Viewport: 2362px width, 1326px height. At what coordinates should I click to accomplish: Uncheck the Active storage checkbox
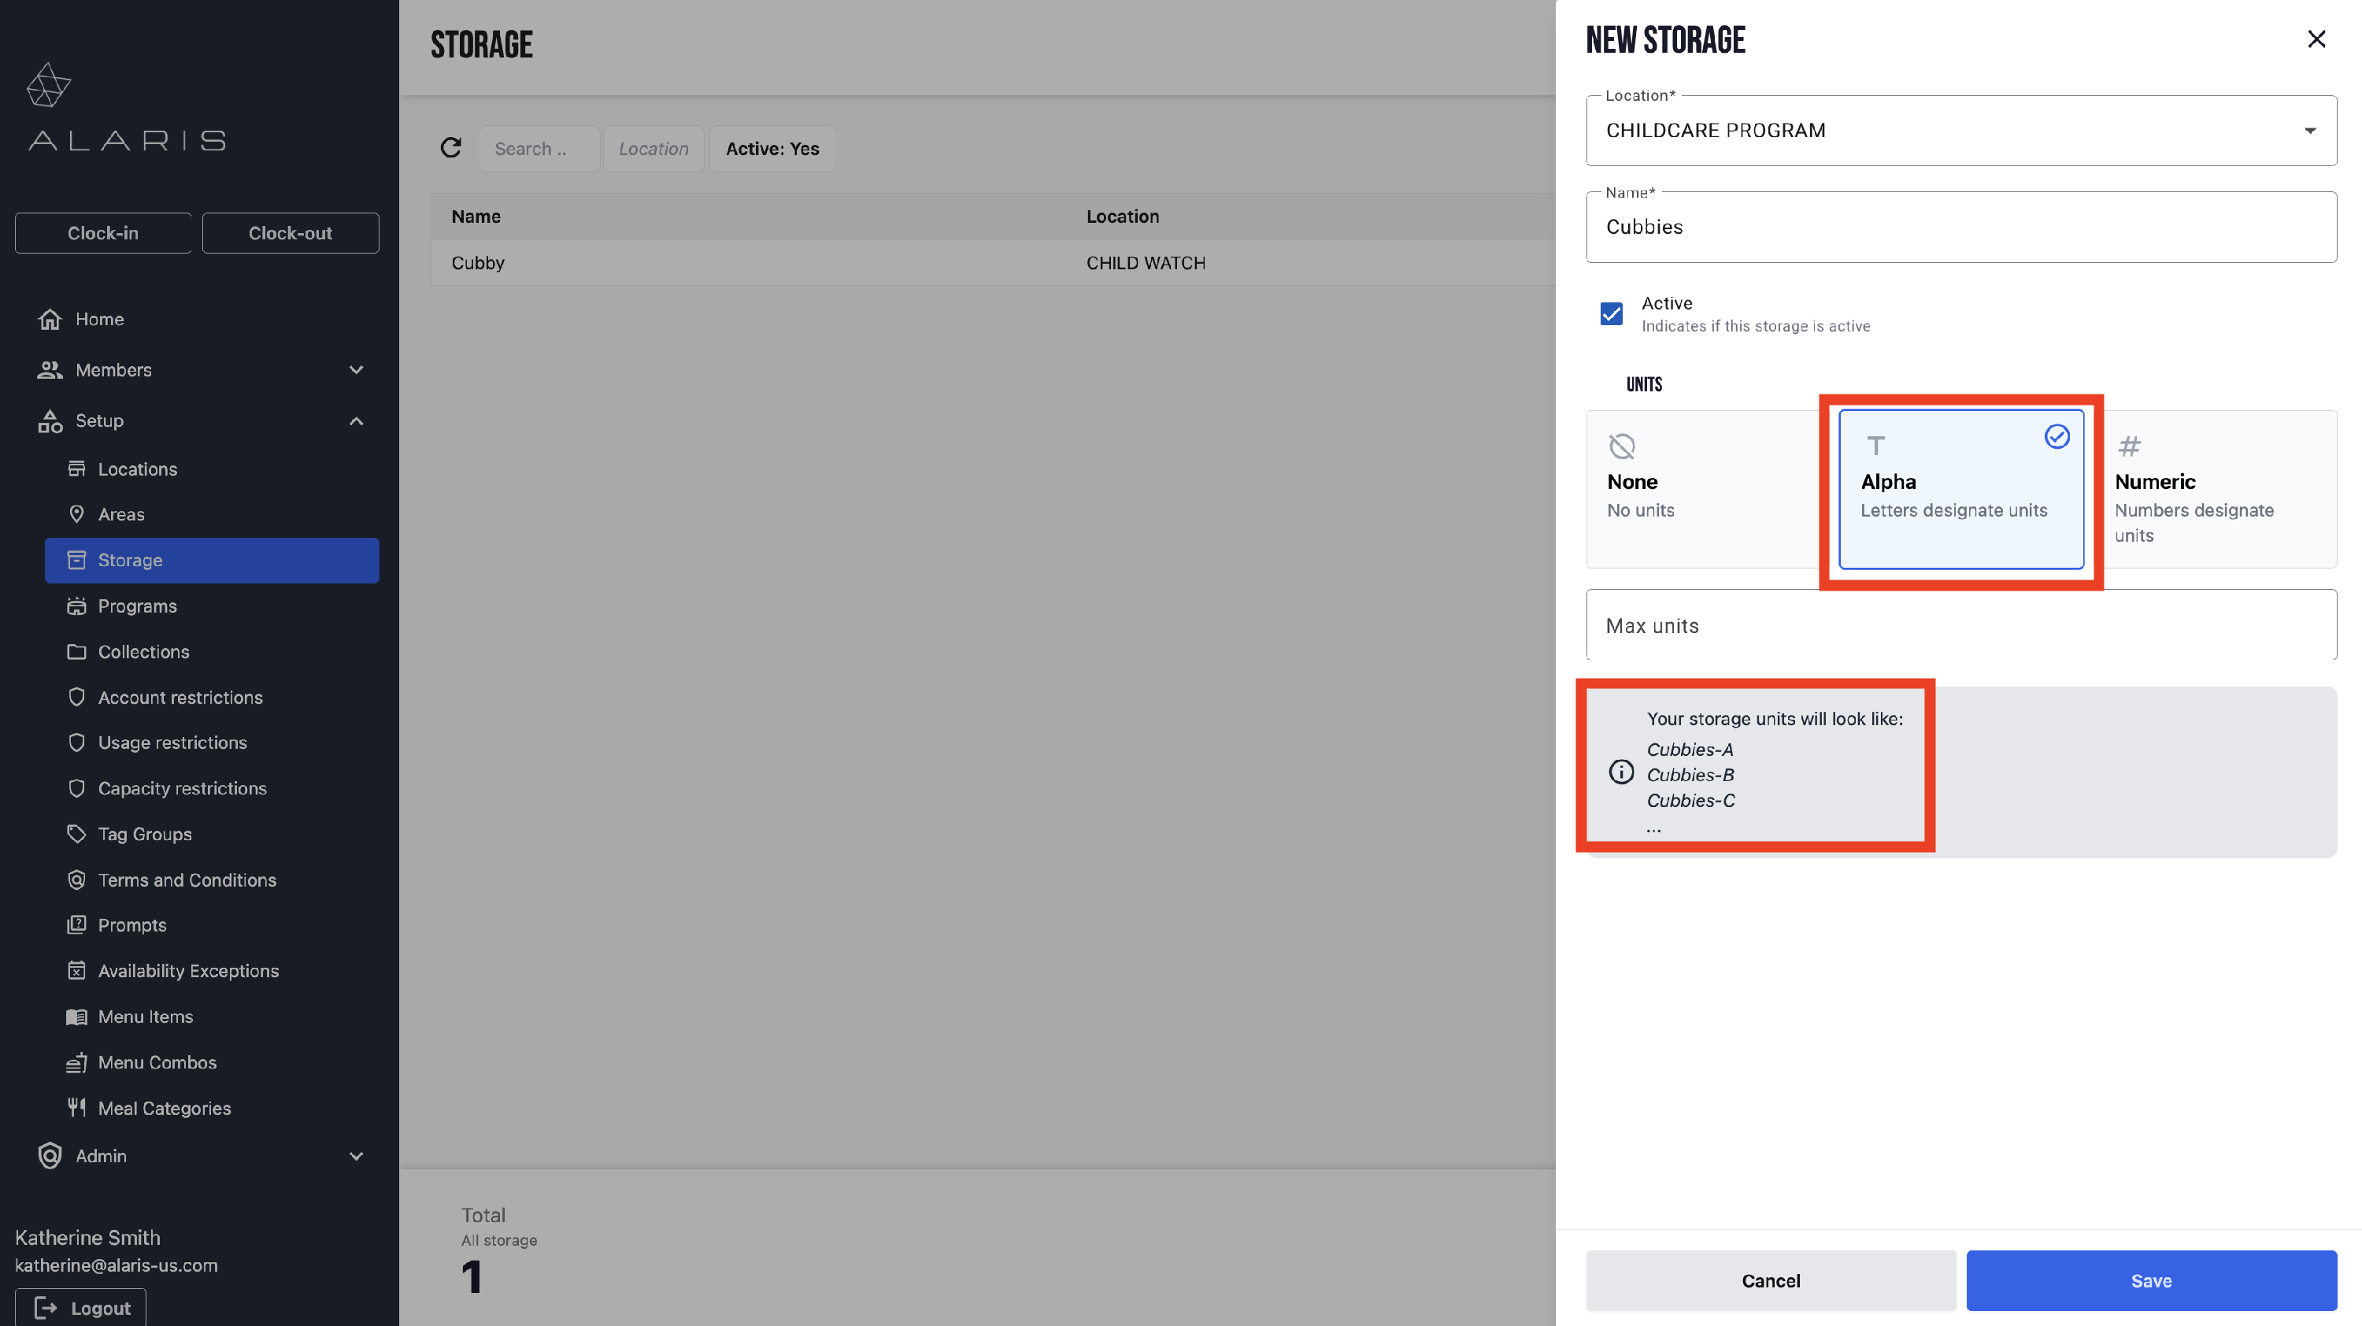[1611, 313]
